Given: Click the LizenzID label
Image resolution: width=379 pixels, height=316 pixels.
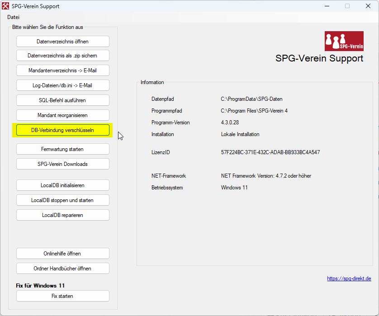Looking at the screenshot, I should tap(161, 152).
